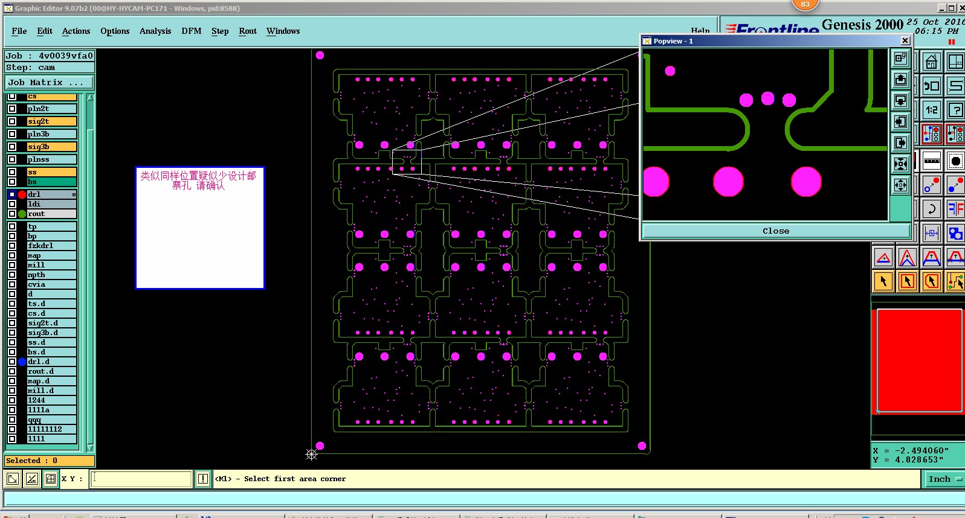
Task: Click the ruler measure icon
Action: pos(931,161)
